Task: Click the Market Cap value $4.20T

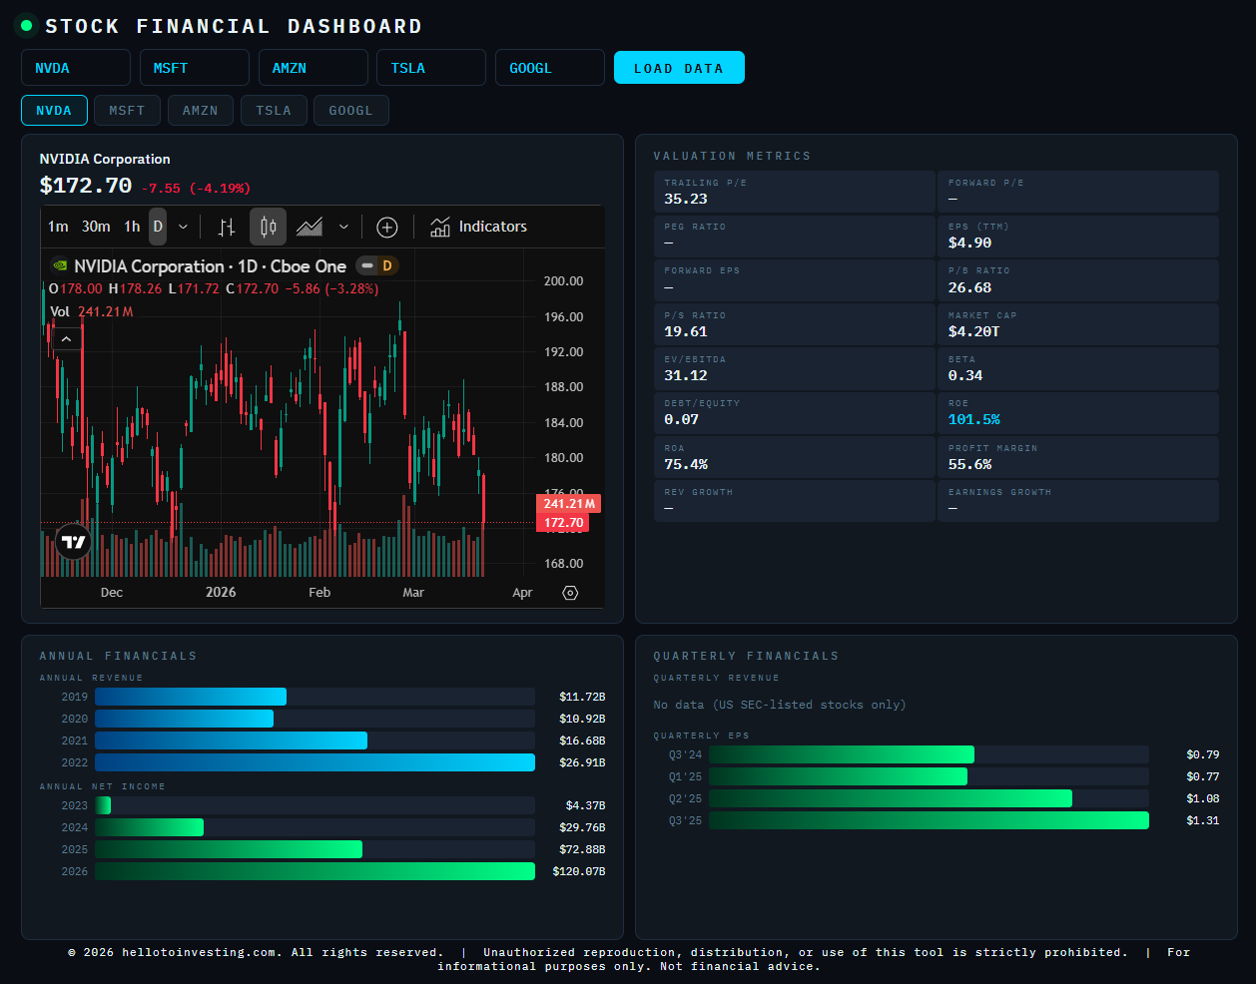Action: point(973,331)
